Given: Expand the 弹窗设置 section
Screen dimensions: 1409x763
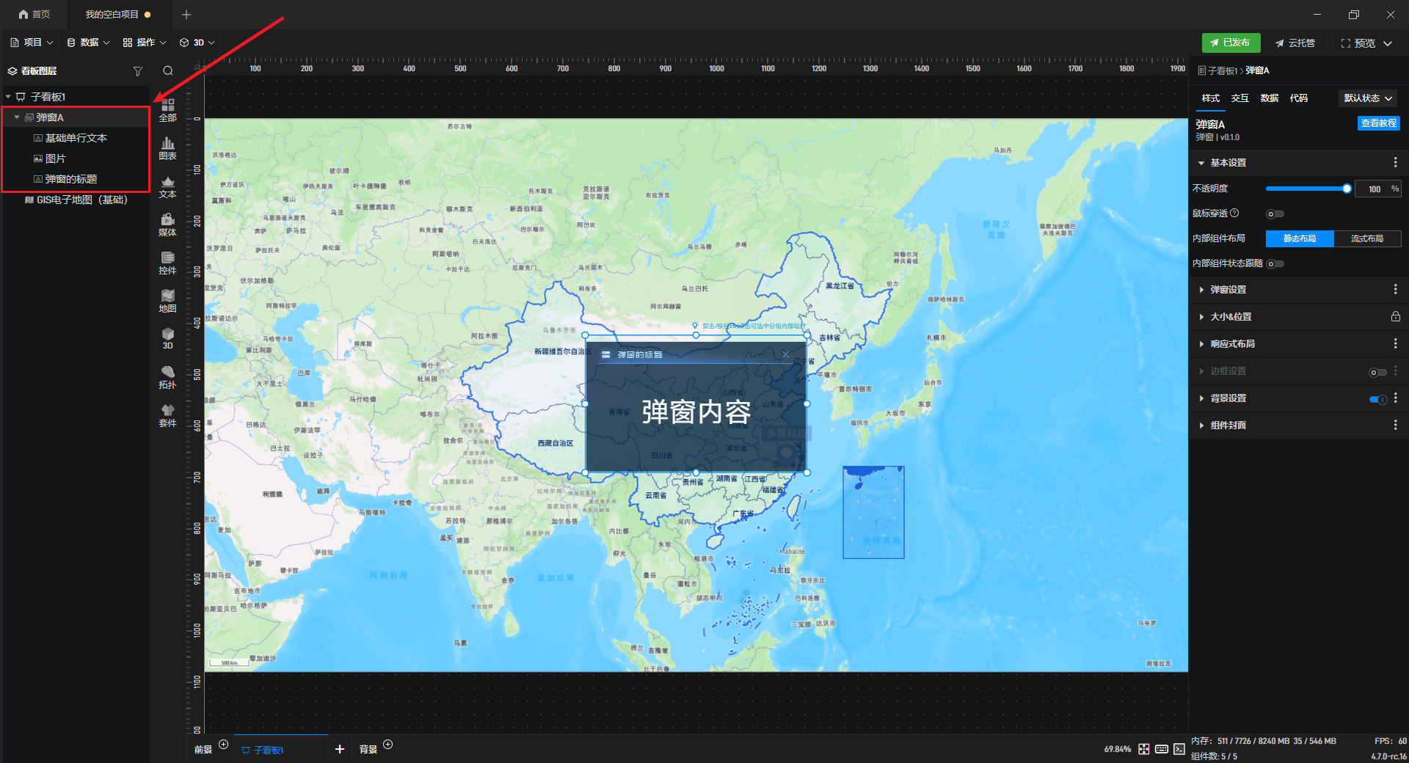Looking at the screenshot, I should (1228, 290).
